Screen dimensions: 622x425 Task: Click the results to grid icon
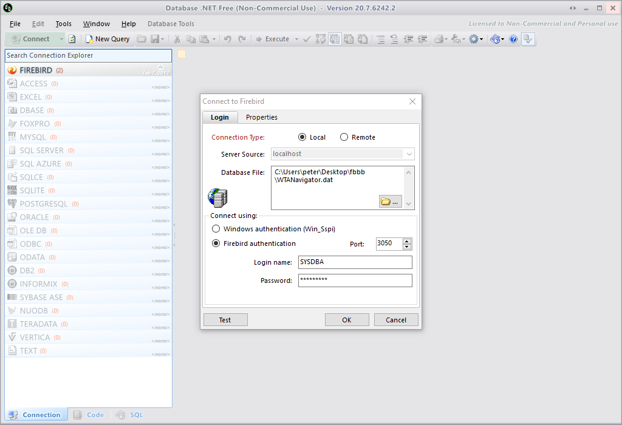click(x=335, y=39)
